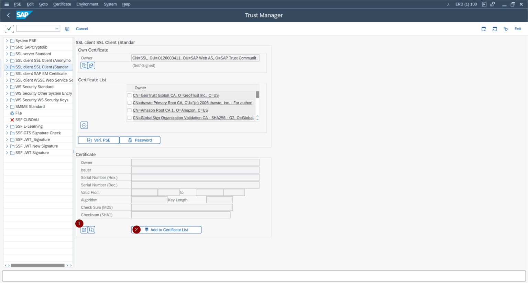Click the Veri. PSE button
This screenshot has height=283, width=528.
pyautogui.click(x=99, y=140)
